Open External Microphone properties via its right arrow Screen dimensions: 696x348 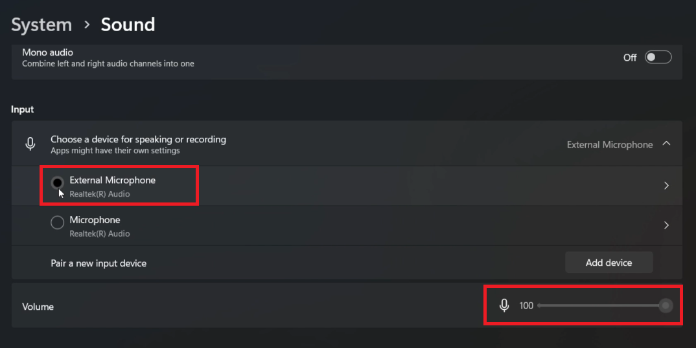coord(666,186)
